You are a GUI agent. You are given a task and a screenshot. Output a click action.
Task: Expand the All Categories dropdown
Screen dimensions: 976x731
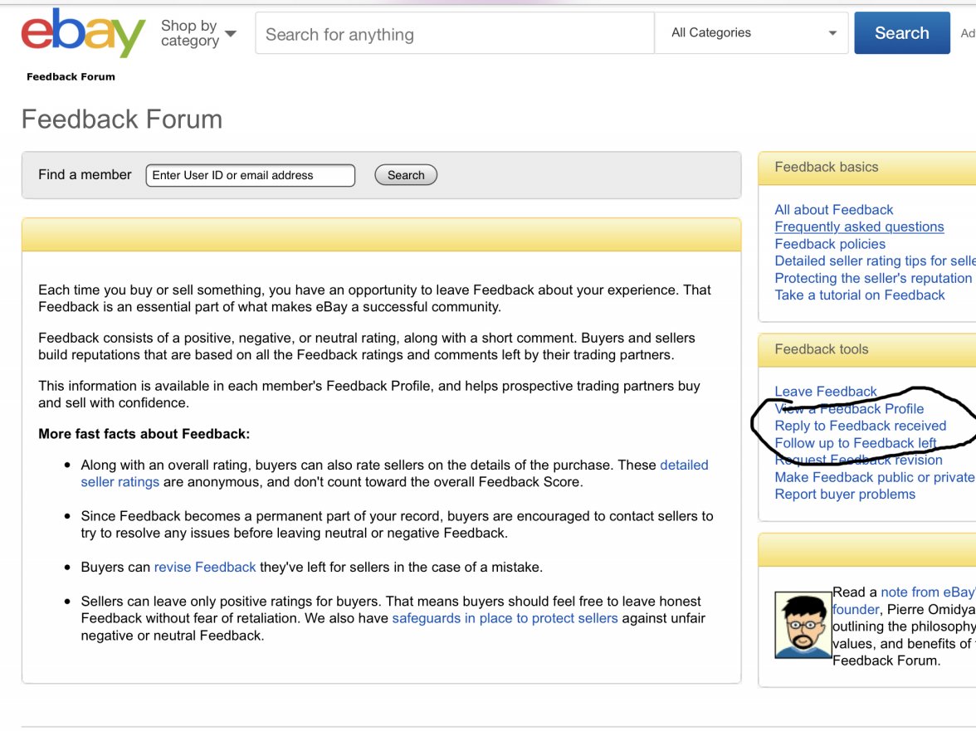click(x=752, y=33)
